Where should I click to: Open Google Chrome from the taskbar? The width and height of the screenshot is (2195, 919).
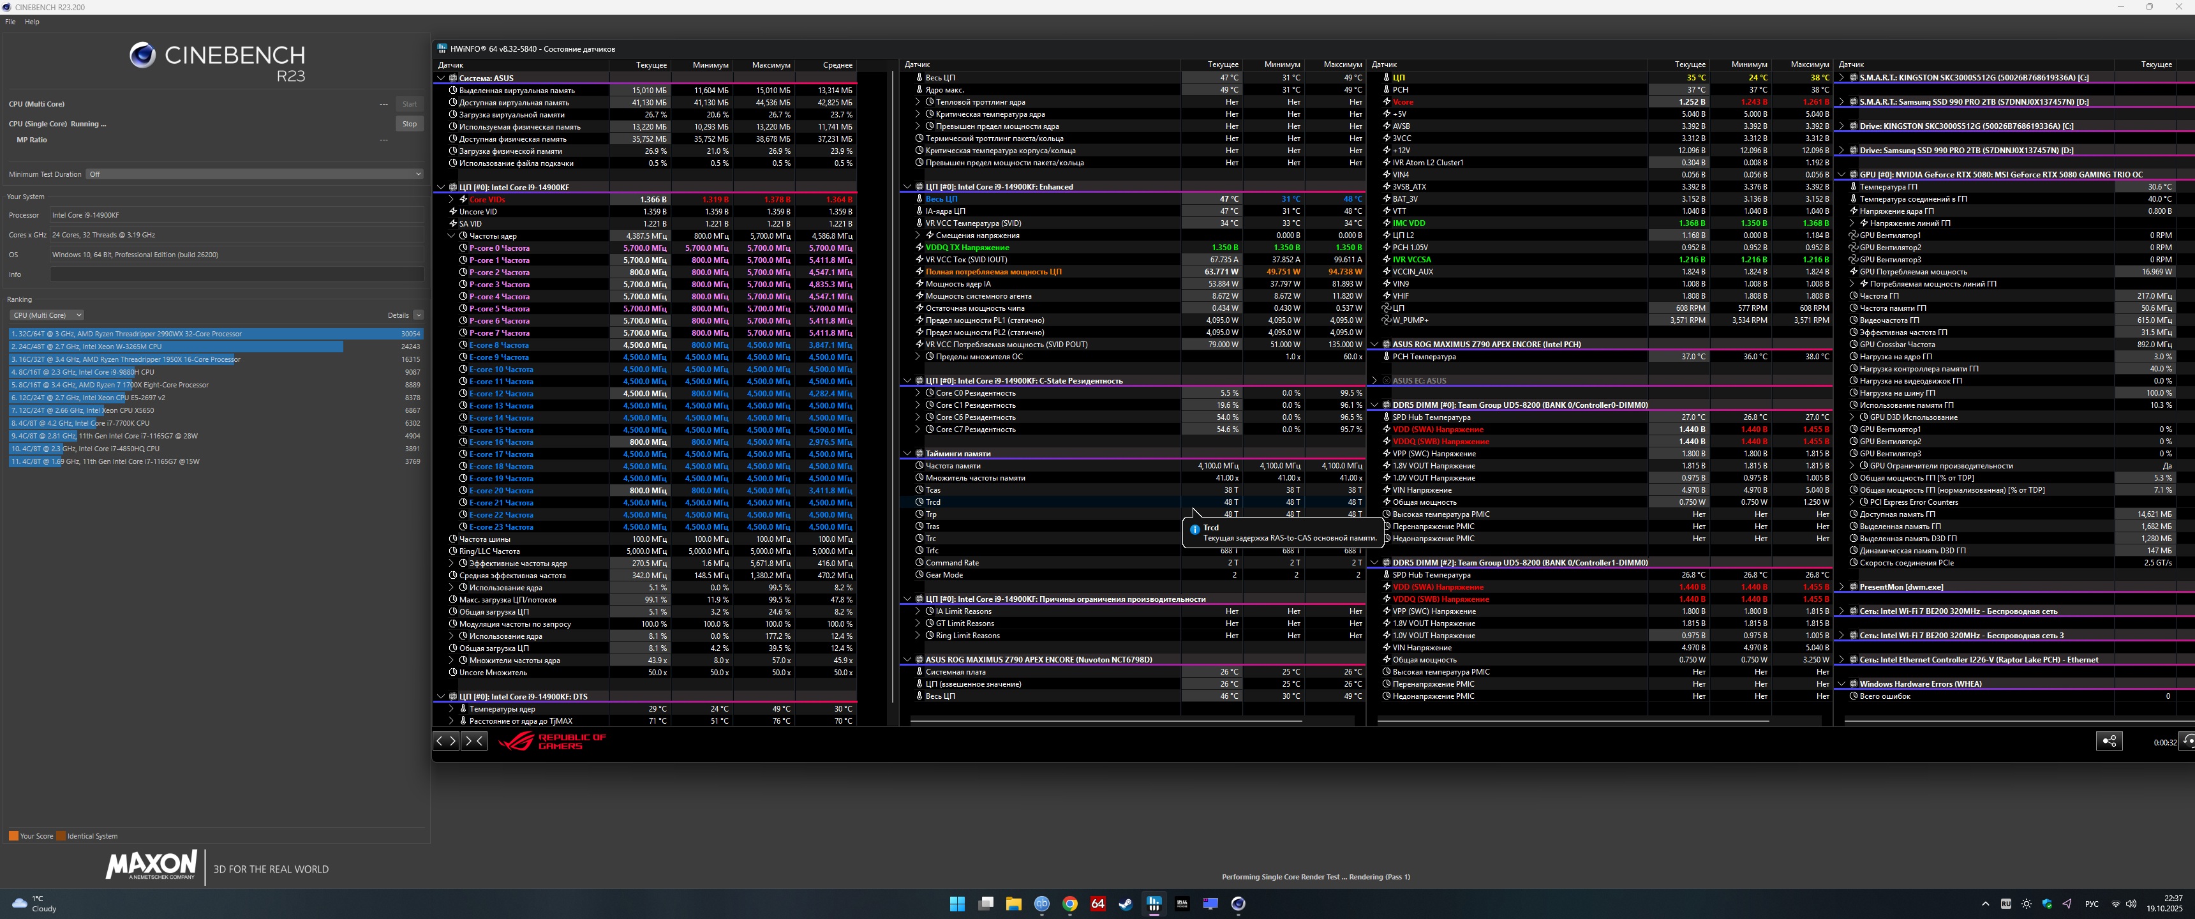1069,904
